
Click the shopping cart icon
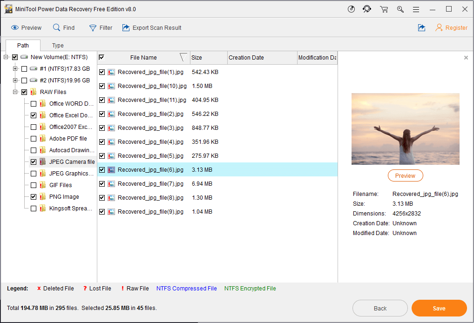coord(384,9)
